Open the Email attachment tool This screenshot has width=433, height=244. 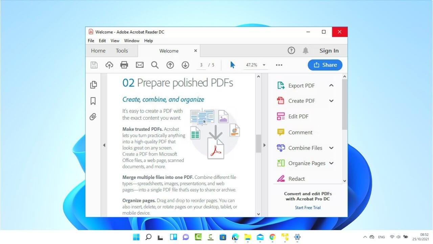[139, 65]
